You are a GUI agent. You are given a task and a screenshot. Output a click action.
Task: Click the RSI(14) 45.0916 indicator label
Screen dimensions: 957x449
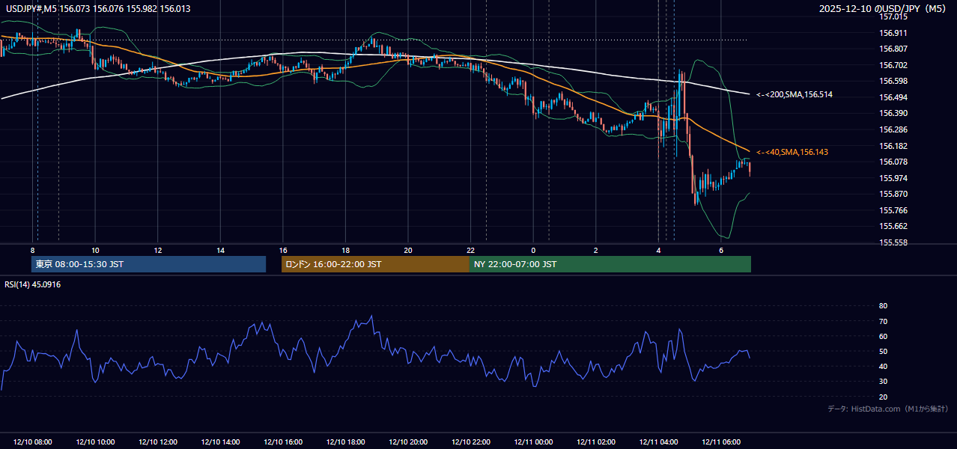(x=33, y=284)
